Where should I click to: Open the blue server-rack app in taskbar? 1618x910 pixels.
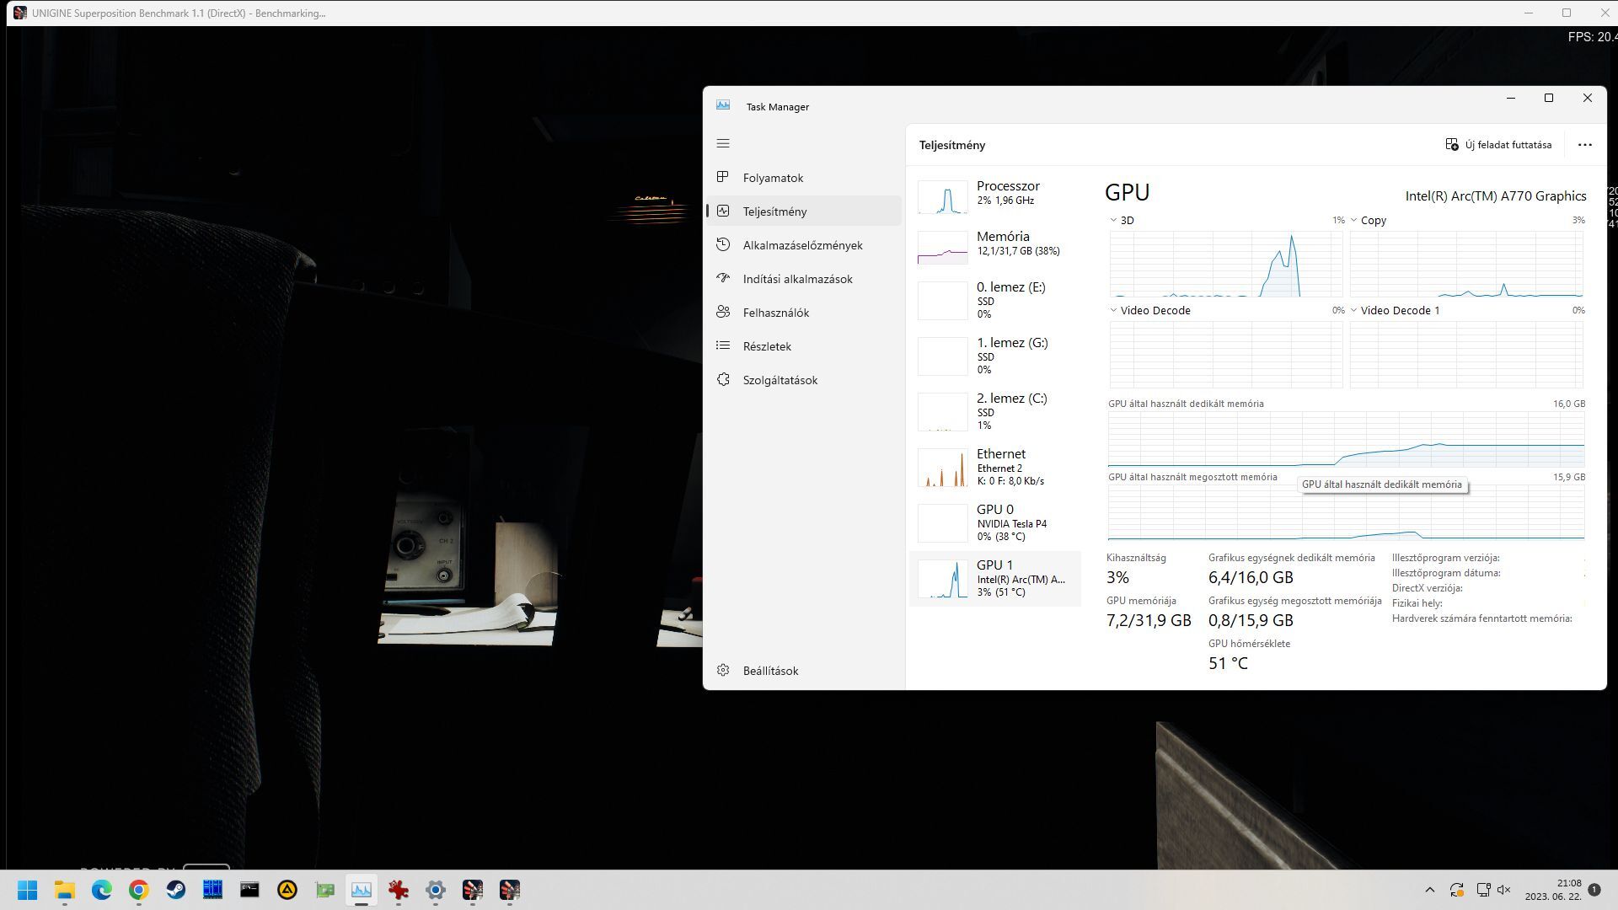click(212, 890)
